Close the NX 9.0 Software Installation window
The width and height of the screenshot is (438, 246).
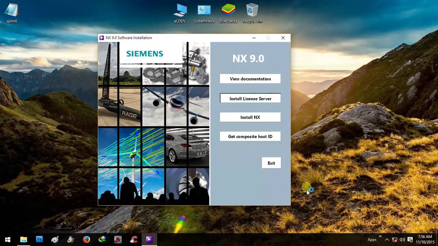tap(283, 38)
